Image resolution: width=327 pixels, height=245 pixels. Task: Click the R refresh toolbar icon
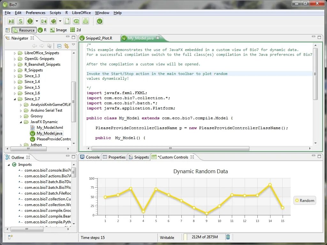(76, 21)
